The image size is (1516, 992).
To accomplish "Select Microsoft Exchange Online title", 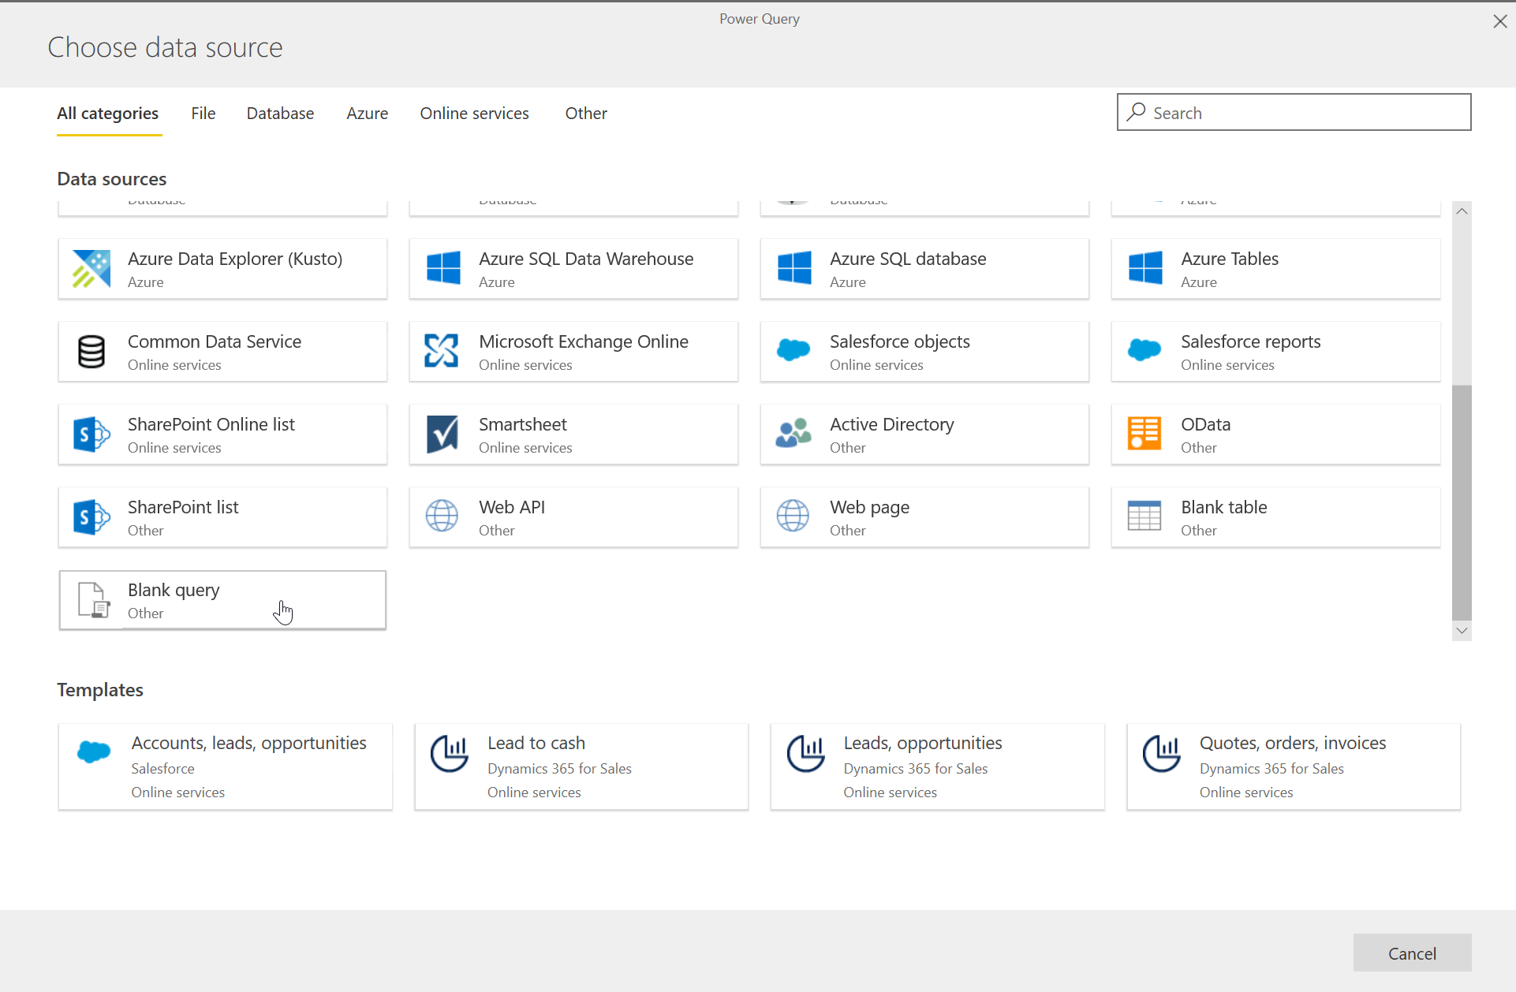I will (x=584, y=341).
